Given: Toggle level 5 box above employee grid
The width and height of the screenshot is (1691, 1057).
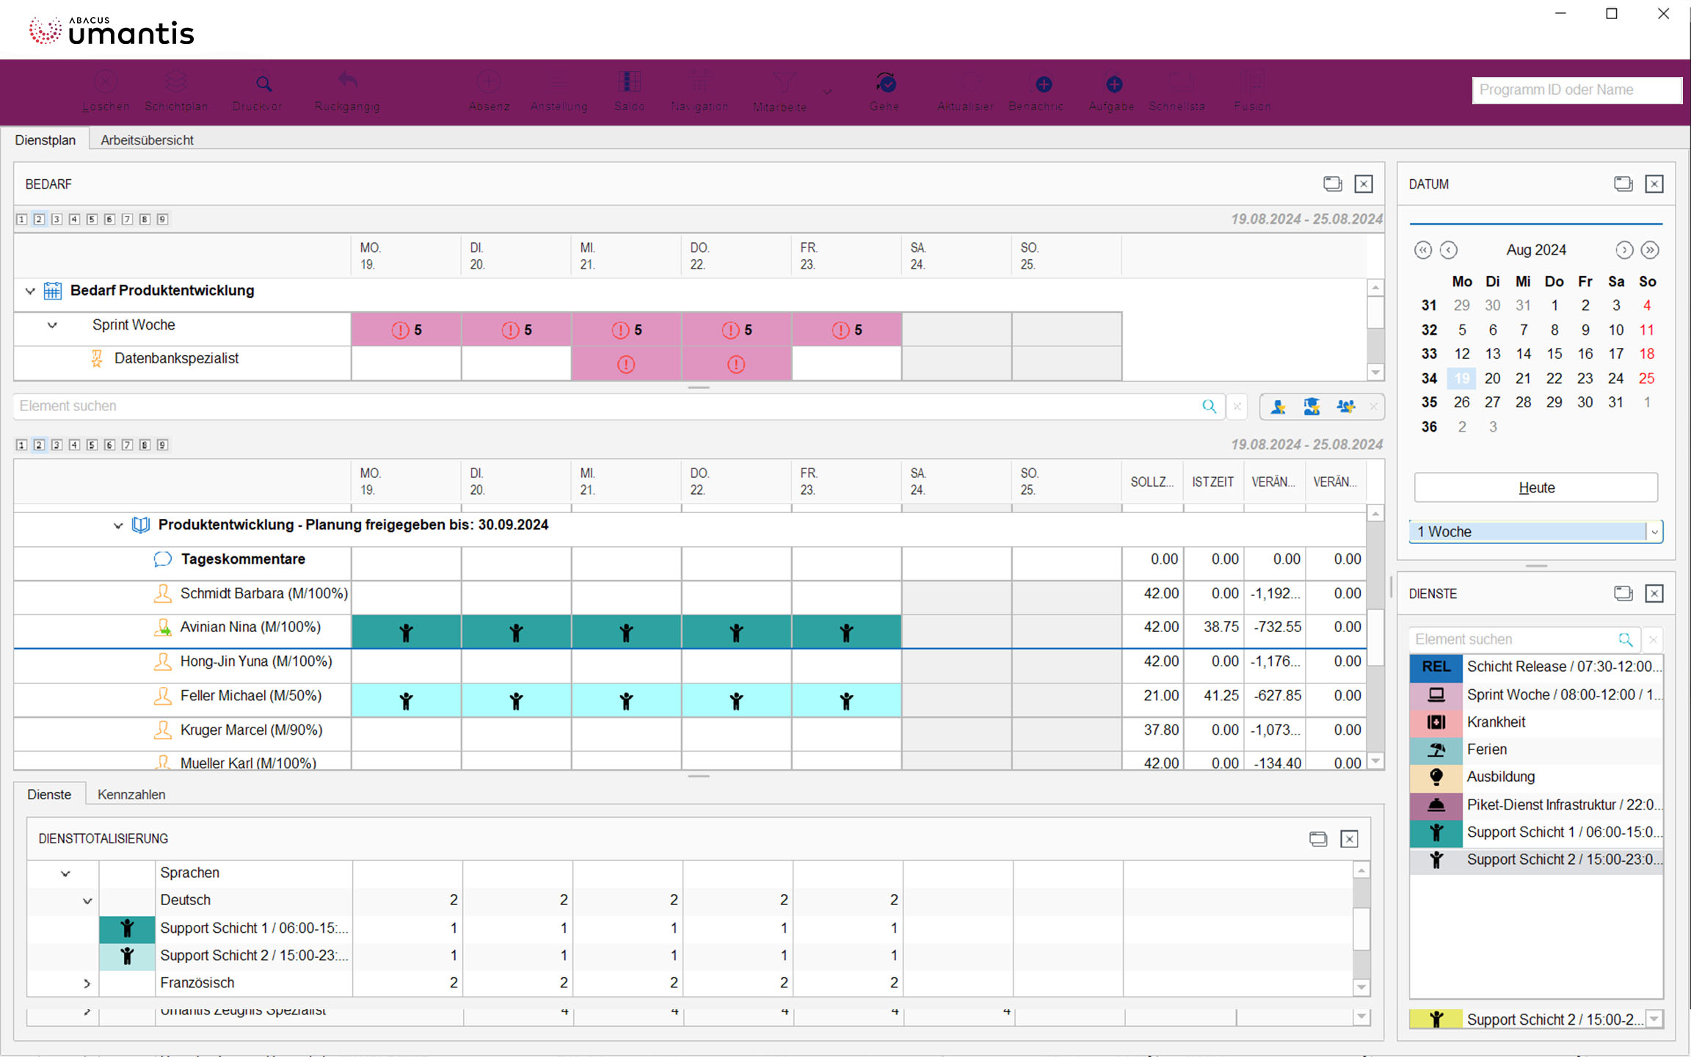Looking at the screenshot, I should [x=92, y=445].
